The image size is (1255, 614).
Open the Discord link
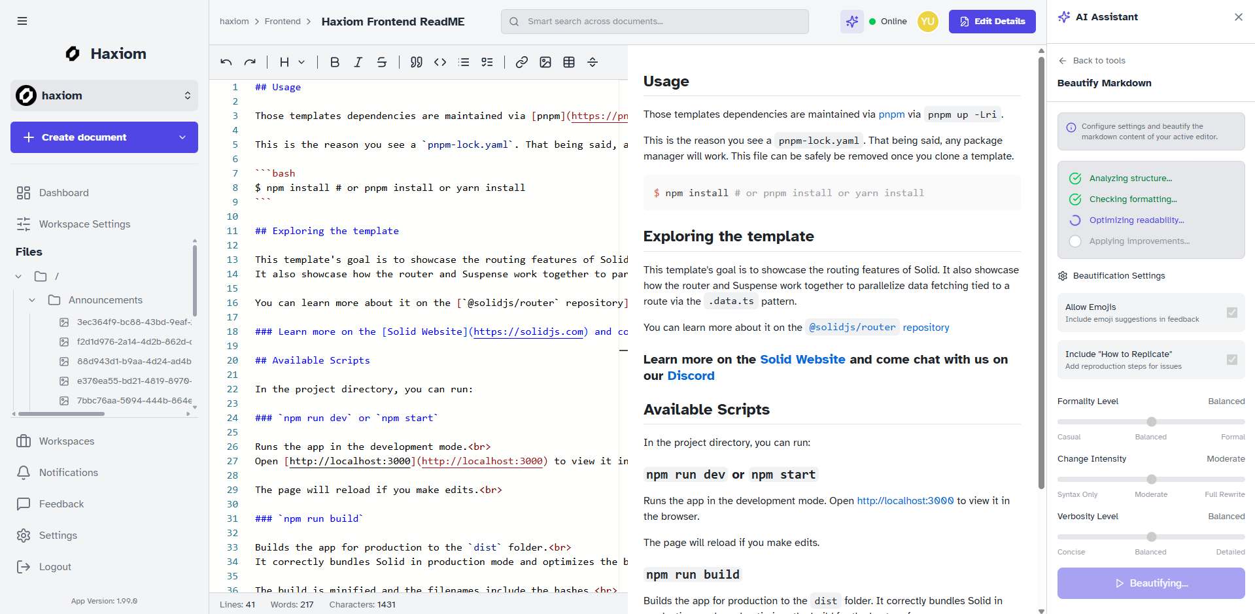[691, 375]
